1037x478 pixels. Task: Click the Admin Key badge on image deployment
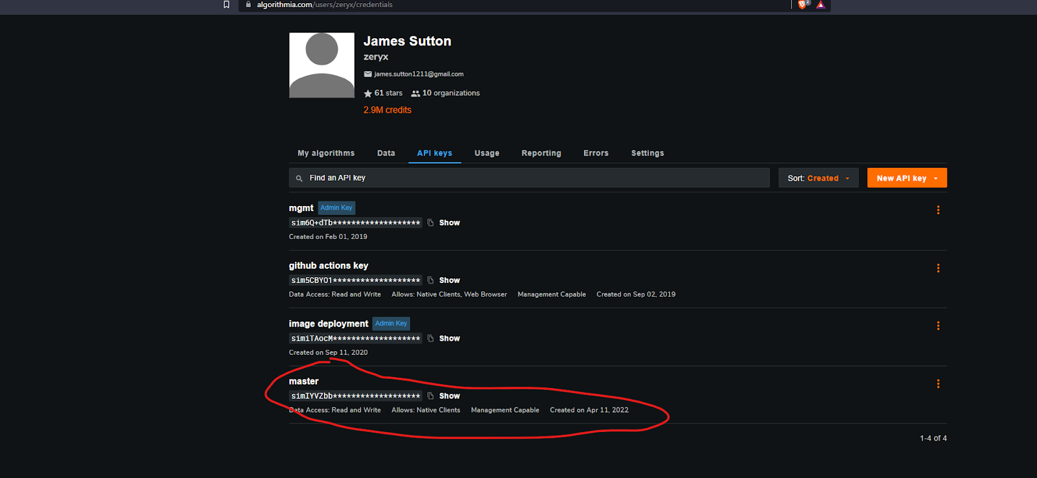pyautogui.click(x=391, y=324)
